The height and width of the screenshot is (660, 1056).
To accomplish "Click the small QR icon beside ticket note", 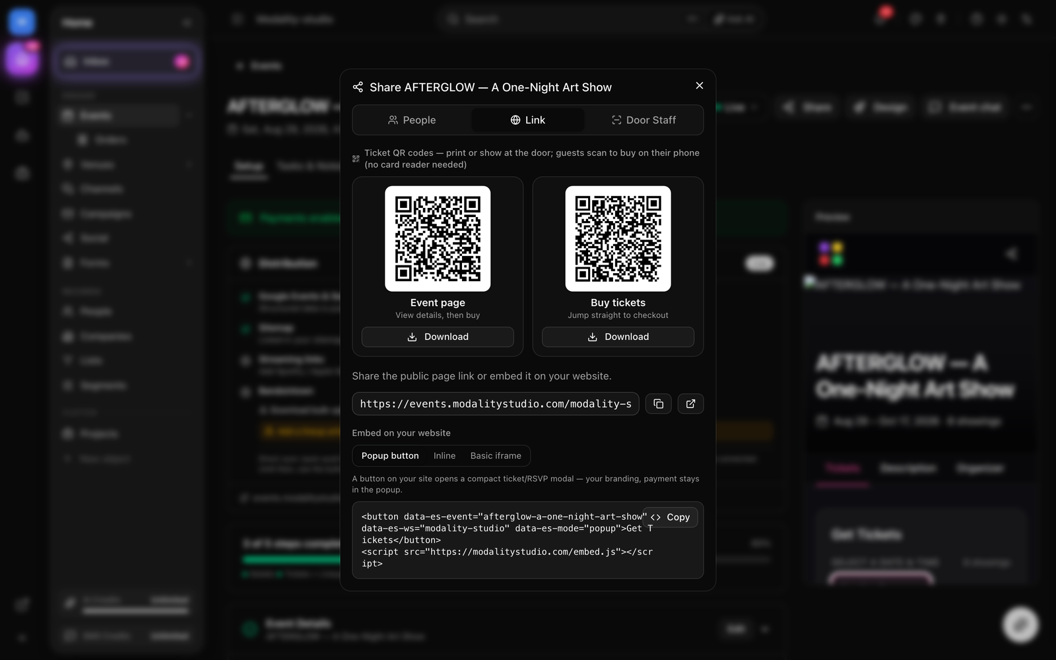I will pyautogui.click(x=356, y=158).
